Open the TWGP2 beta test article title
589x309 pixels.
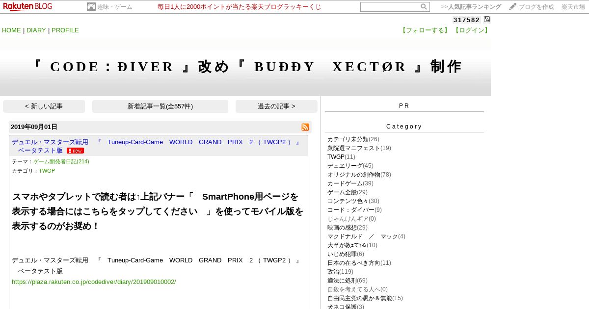156,146
